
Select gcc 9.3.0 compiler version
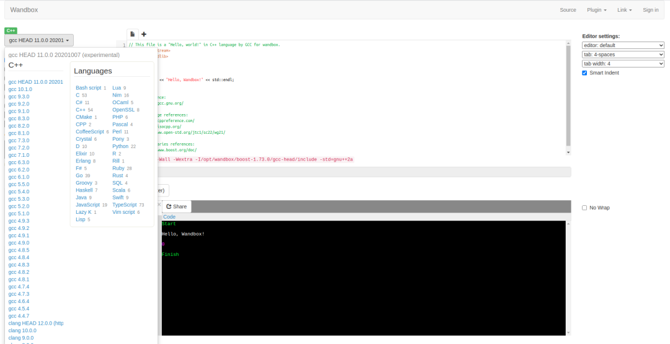click(x=19, y=97)
